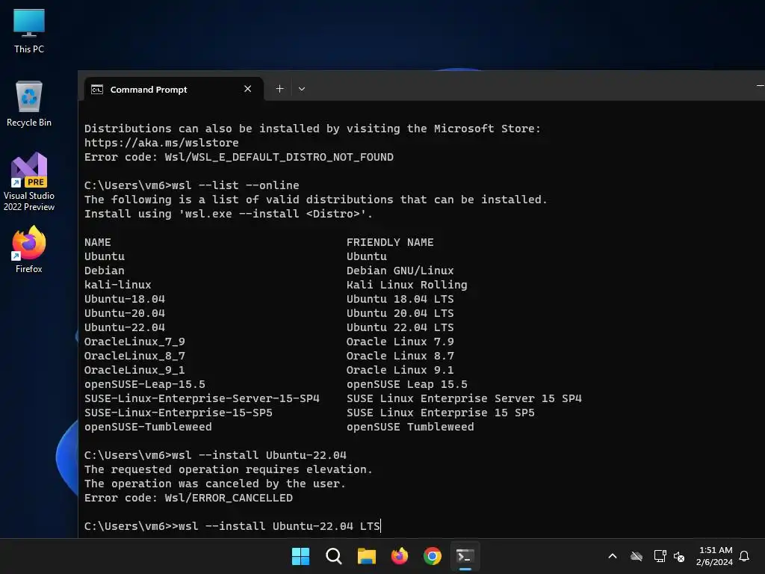Screen dimensions: 765x574
Task: Open a new terminal tab
Action: click(279, 89)
